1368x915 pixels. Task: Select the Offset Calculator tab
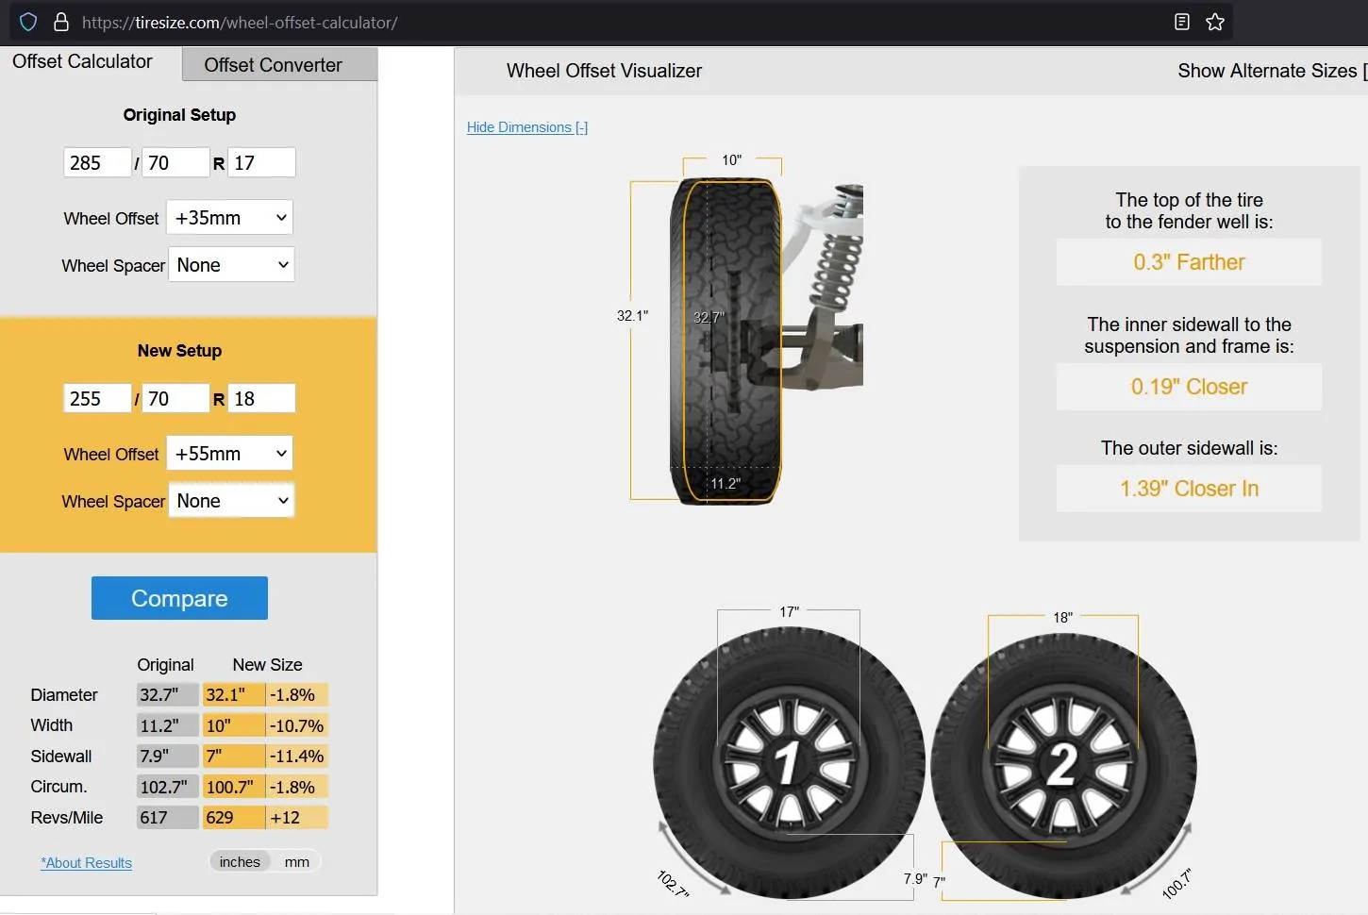pyautogui.click(x=82, y=61)
